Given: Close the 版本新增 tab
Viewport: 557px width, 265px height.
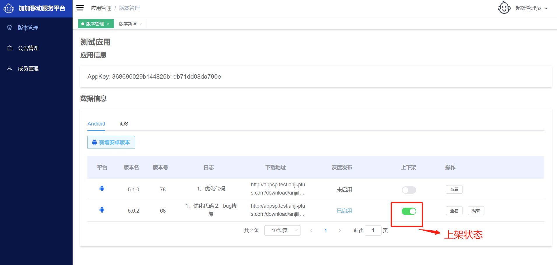Looking at the screenshot, I should point(141,24).
